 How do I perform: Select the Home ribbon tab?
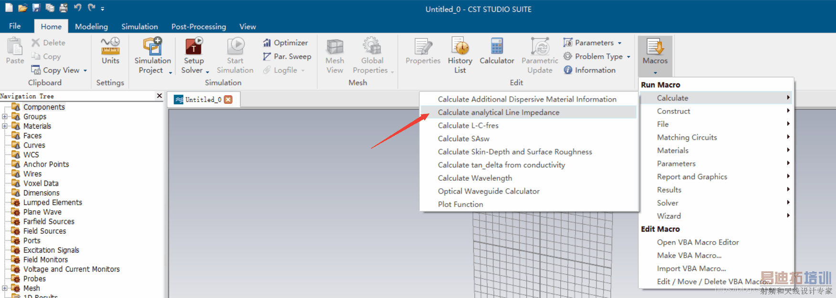51,26
